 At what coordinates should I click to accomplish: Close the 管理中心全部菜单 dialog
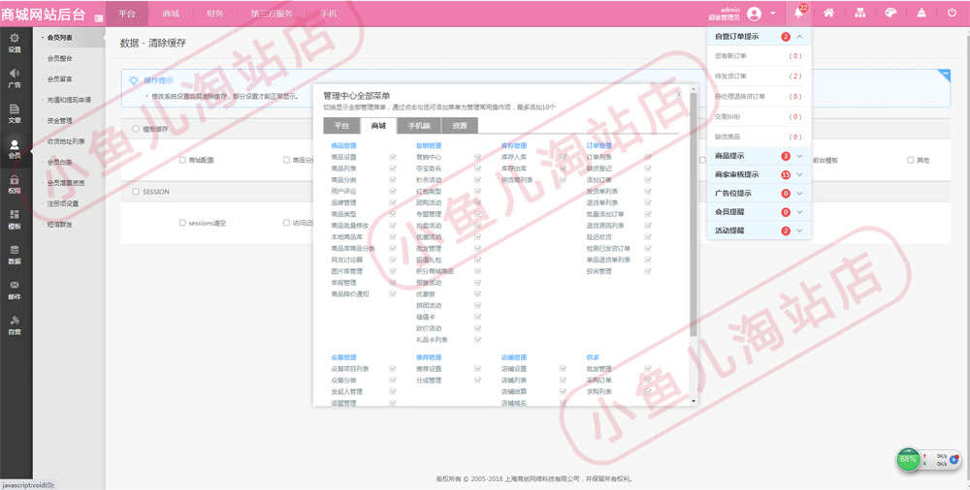point(679,95)
